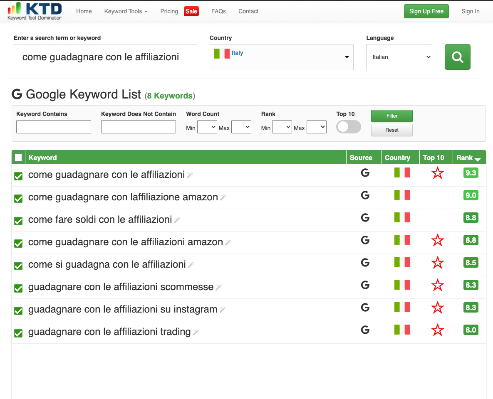The image size is (493, 399).
Task: Open the Language dropdown set to Italian
Action: (399, 57)
